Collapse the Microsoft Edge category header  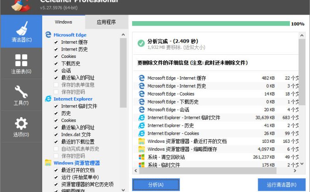(x=70, y=35)
